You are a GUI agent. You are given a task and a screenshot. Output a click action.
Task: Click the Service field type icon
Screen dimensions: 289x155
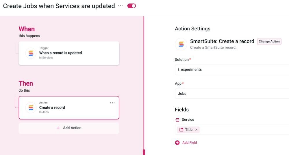pyautogui.click(x=177, y=120)
